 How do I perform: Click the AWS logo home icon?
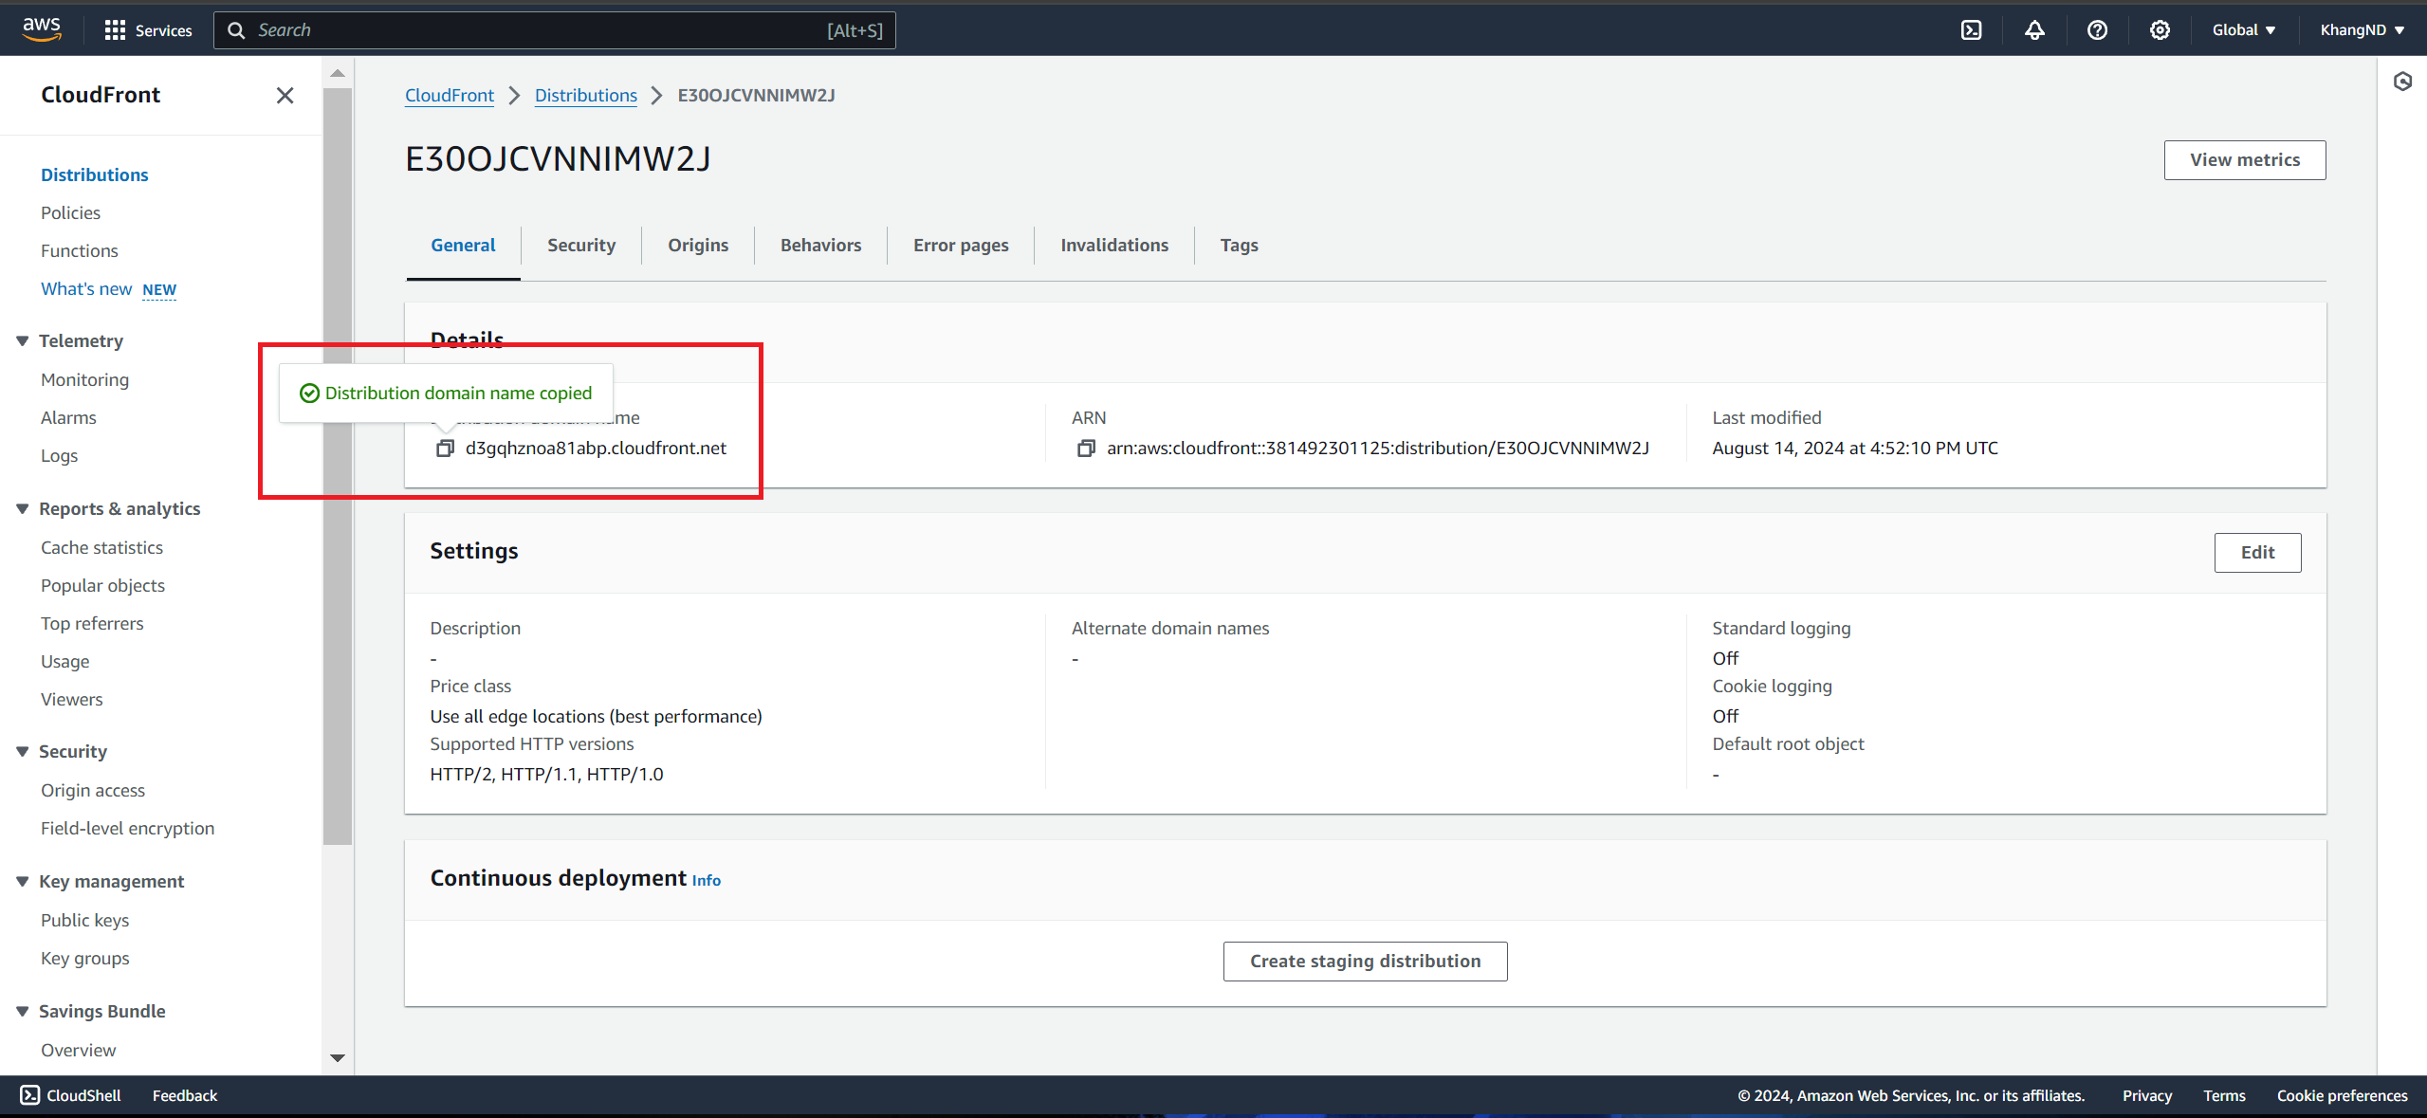(42, 29)
